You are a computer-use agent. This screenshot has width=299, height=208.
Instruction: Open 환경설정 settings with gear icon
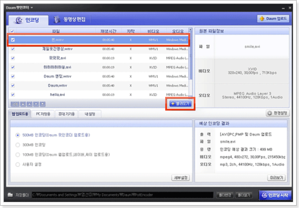[x=278, y=113]
